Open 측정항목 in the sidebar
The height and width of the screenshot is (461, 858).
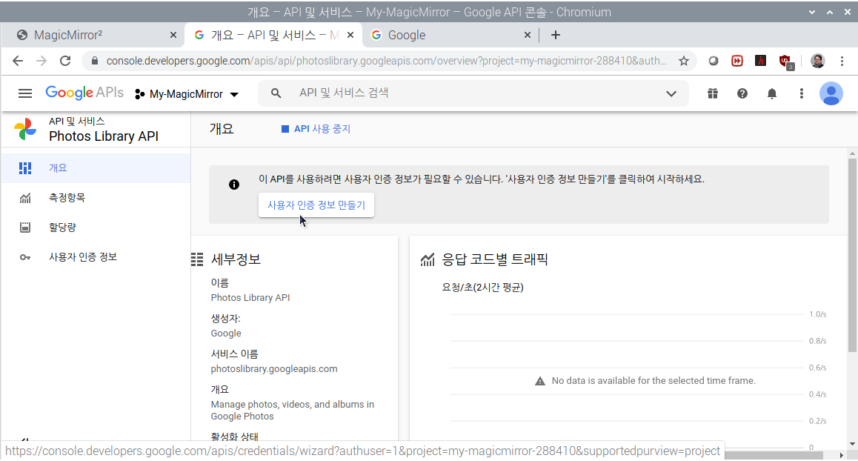point(96,198)
